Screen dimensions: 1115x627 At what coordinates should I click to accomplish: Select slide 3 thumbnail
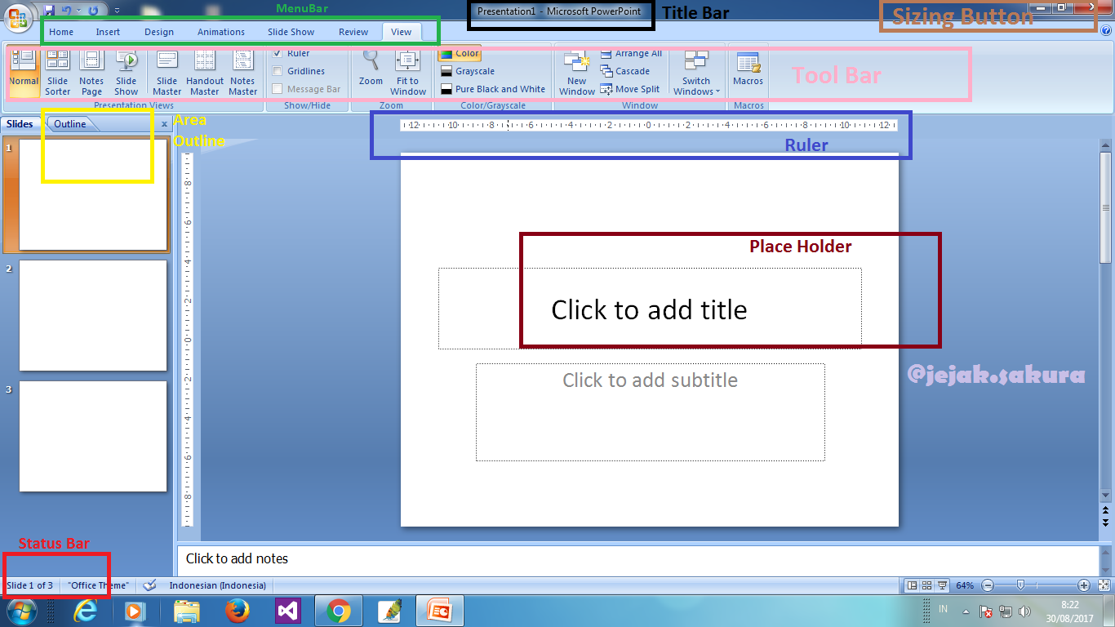[93, 436]
